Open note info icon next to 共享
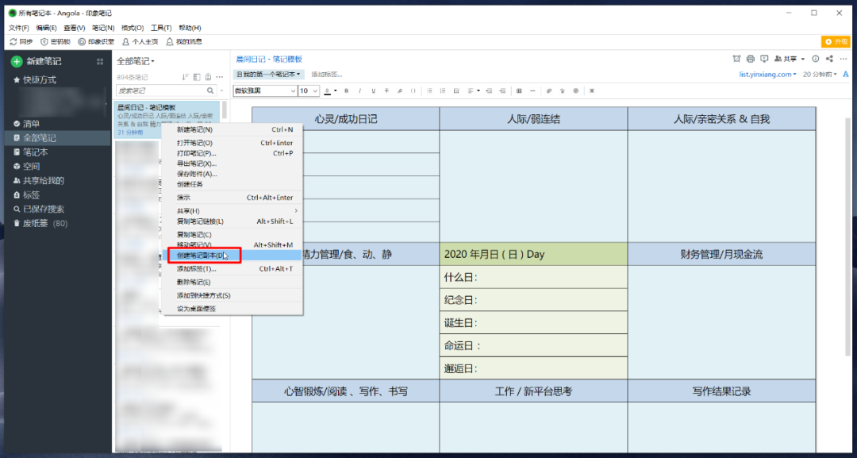Screen dimensions: 857x458 (815, 59)
